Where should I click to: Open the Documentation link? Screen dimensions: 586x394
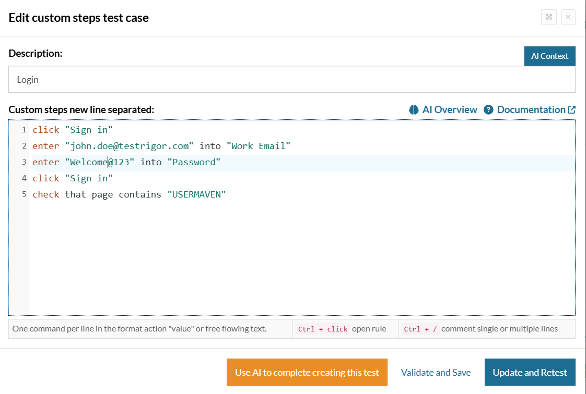pyautogui.click(x=531, y=110)
